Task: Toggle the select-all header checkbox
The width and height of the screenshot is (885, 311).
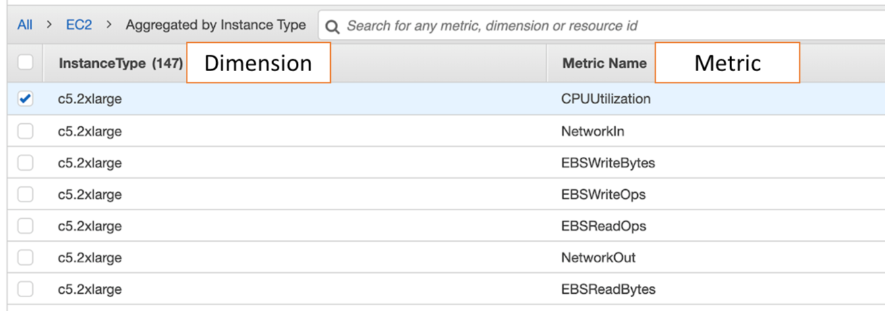Action: [25, 63]
